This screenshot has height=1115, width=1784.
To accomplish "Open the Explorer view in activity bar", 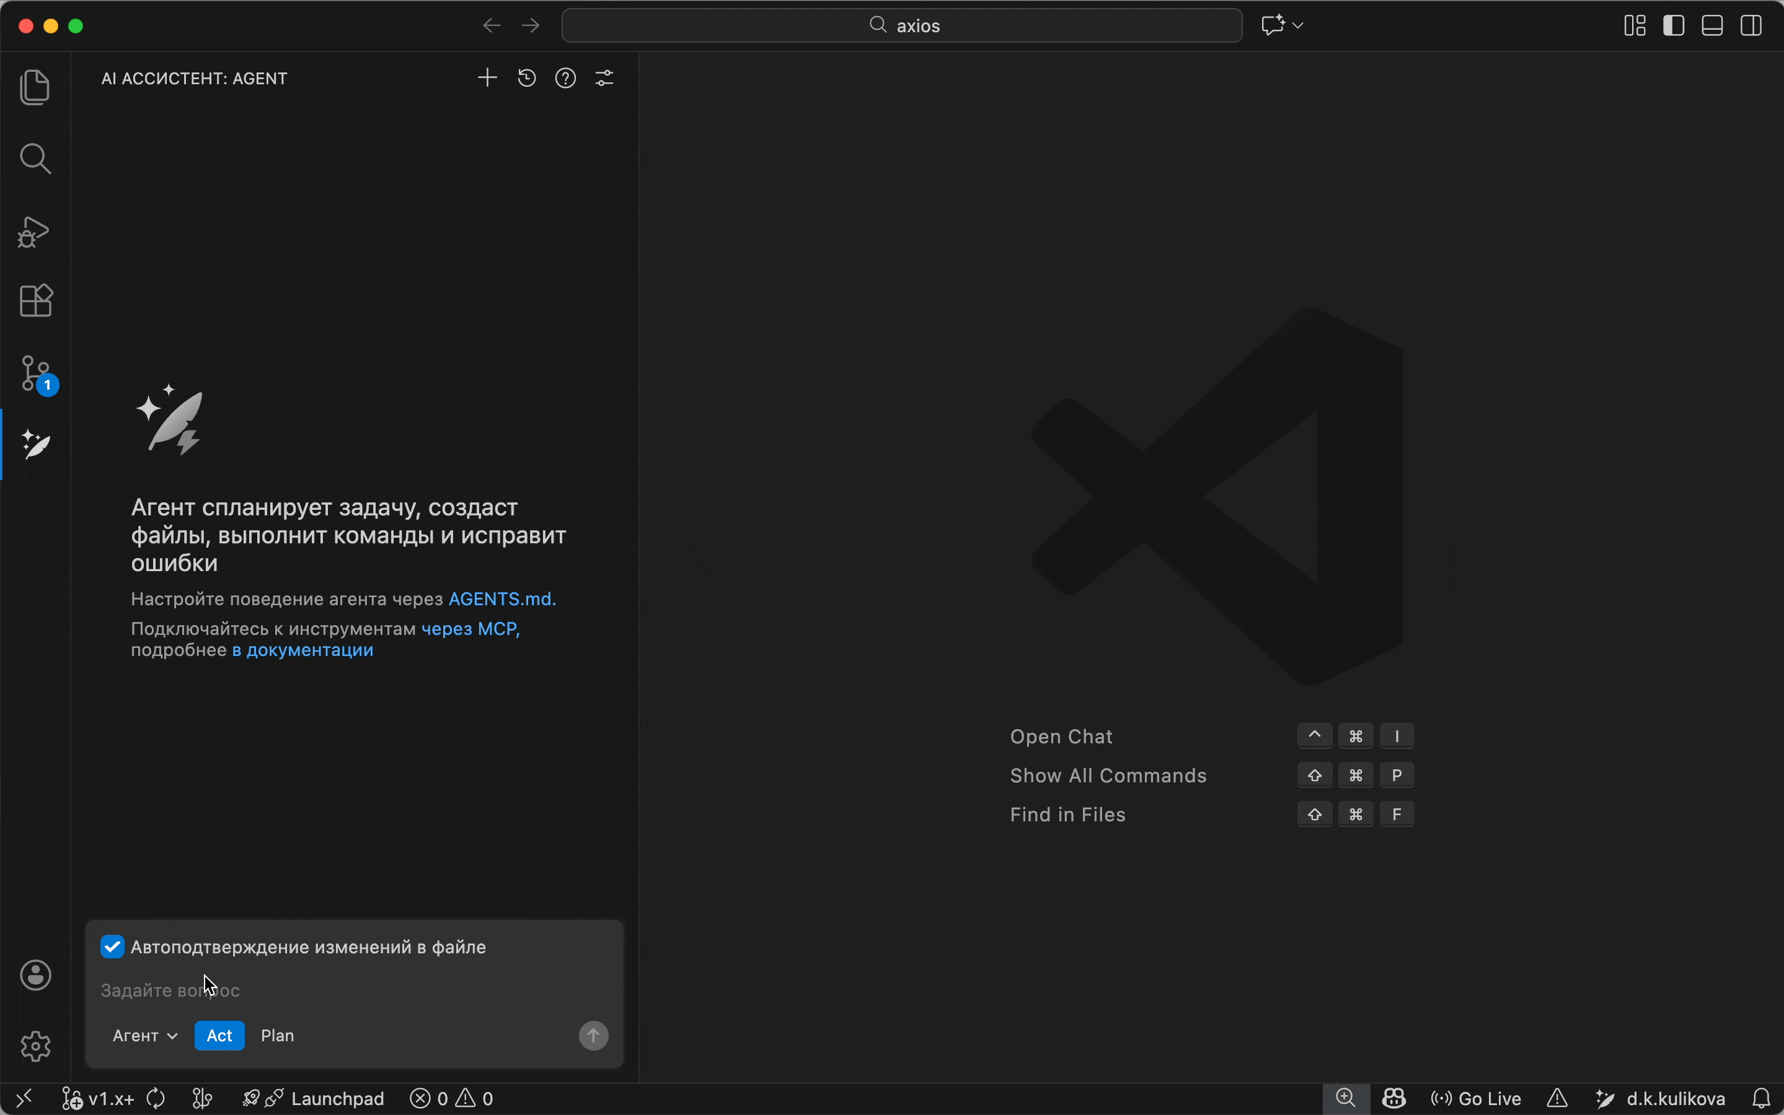I will click(x=35, y=87).
